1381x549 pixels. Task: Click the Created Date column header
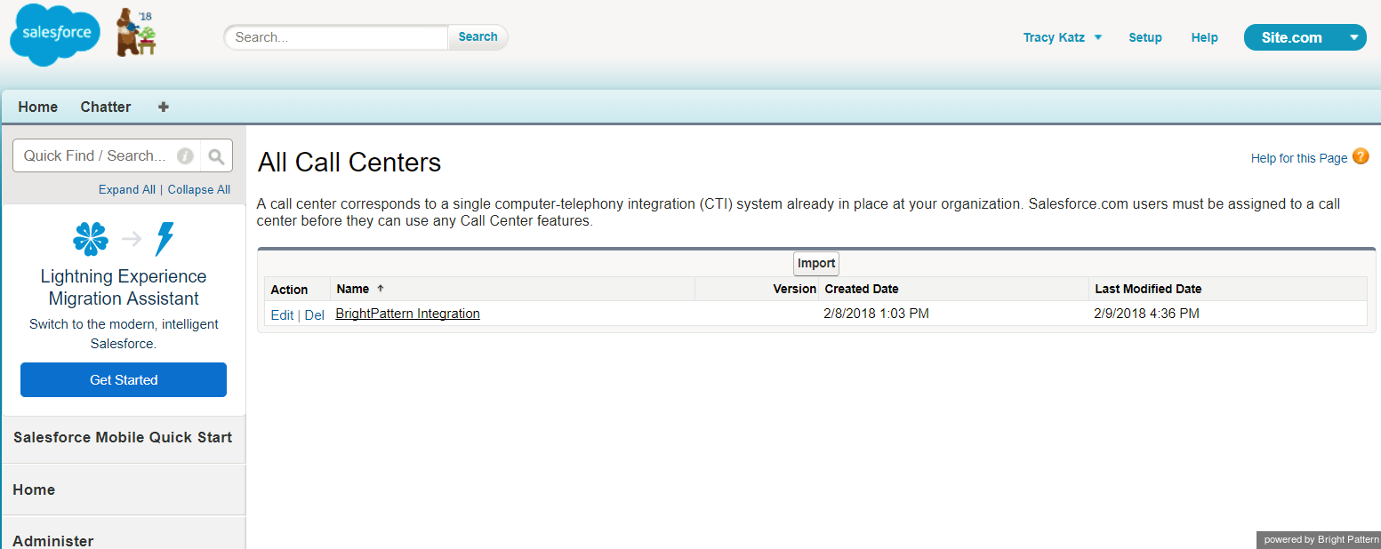(x=862, y=289)
